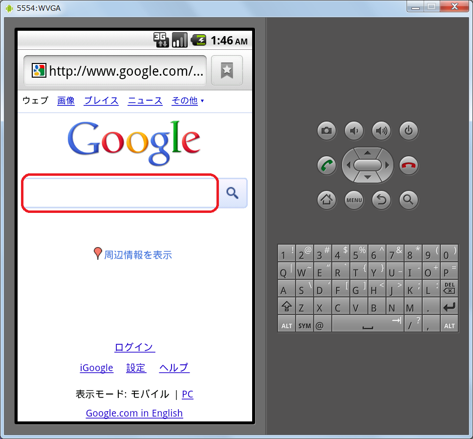Click the 0 key on the keyboard
Viewport: 473px width, 439px height.
[x=449, y=253]
